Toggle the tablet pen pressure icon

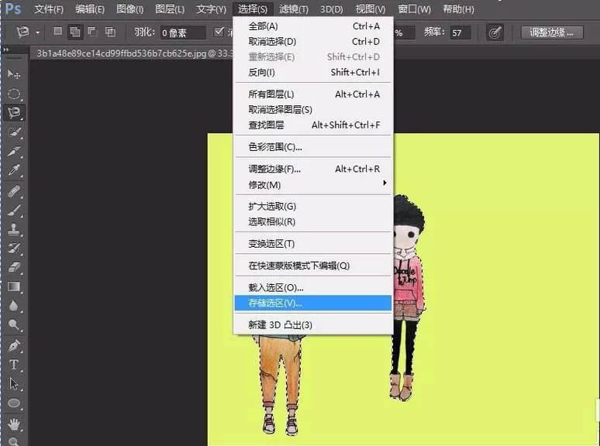pyautogui.click(x=495, y=33)
